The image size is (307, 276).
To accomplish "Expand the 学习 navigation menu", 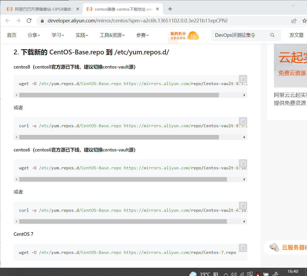I will click(58, 35).
